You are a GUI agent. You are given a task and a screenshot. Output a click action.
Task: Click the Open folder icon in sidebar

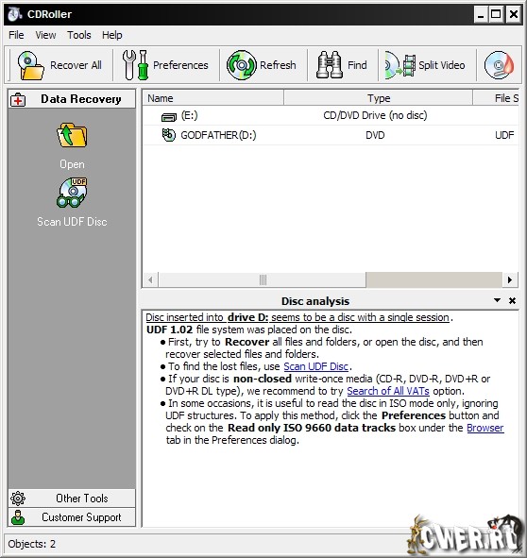point(72,135)
